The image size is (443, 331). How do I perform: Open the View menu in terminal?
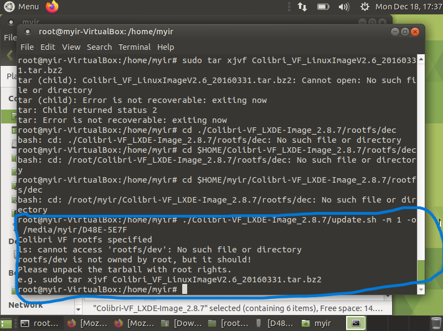(x=71, y=47)
